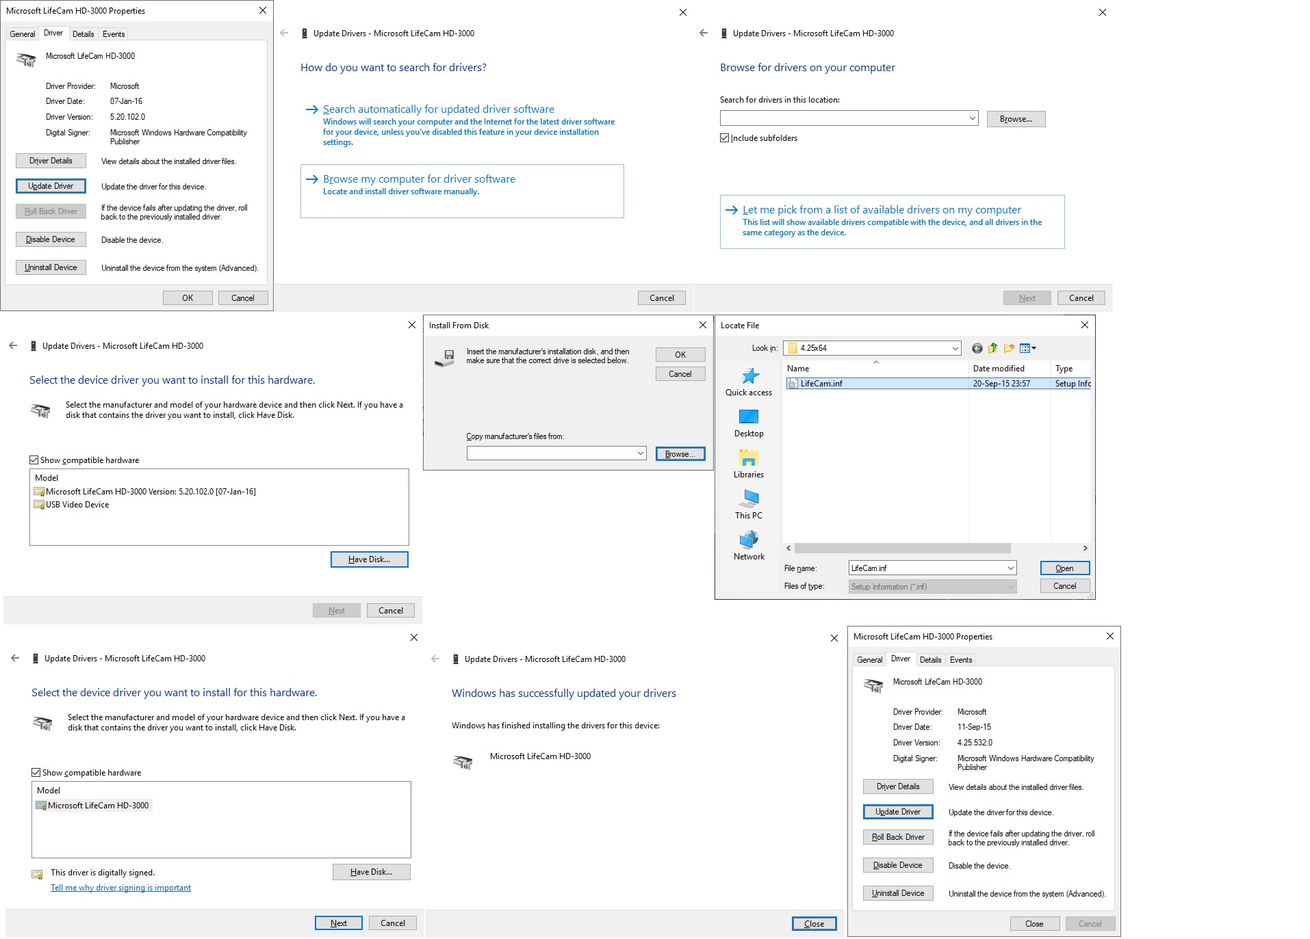Click Update Driver in Properties showing version 5.20.102.0
The height and width of the screenshot is (939, 1310).
[x=51, y=186]
